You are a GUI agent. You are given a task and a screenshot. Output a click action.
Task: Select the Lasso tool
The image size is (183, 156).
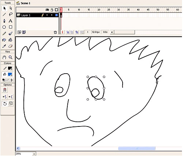(11, 15)
